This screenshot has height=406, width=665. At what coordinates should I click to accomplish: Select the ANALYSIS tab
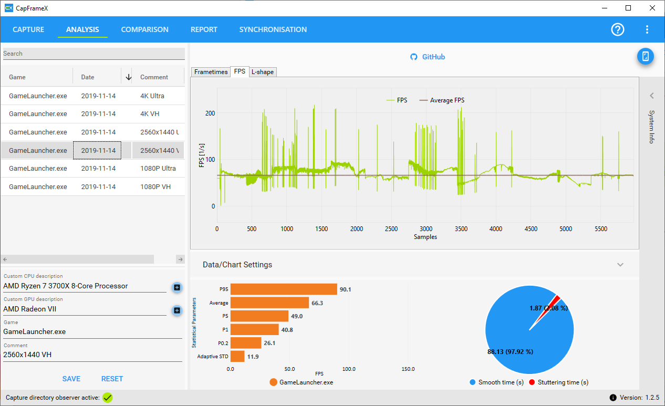tap(82, 29)
